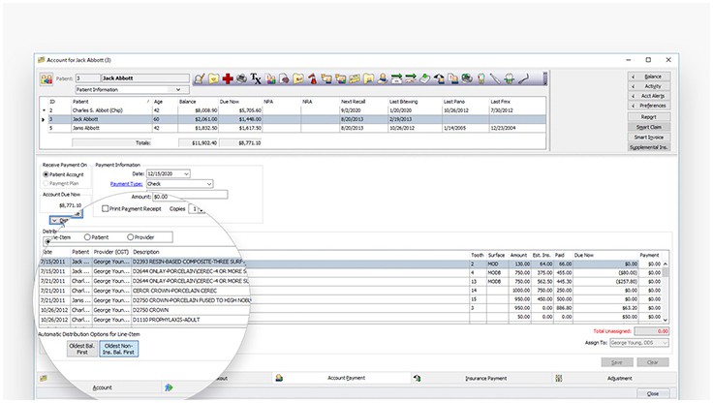
Task: Click the tooth with braces icon
Action: coord(510,78)
